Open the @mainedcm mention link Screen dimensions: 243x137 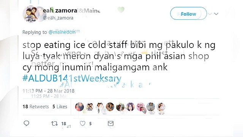[x=62, y=32]
